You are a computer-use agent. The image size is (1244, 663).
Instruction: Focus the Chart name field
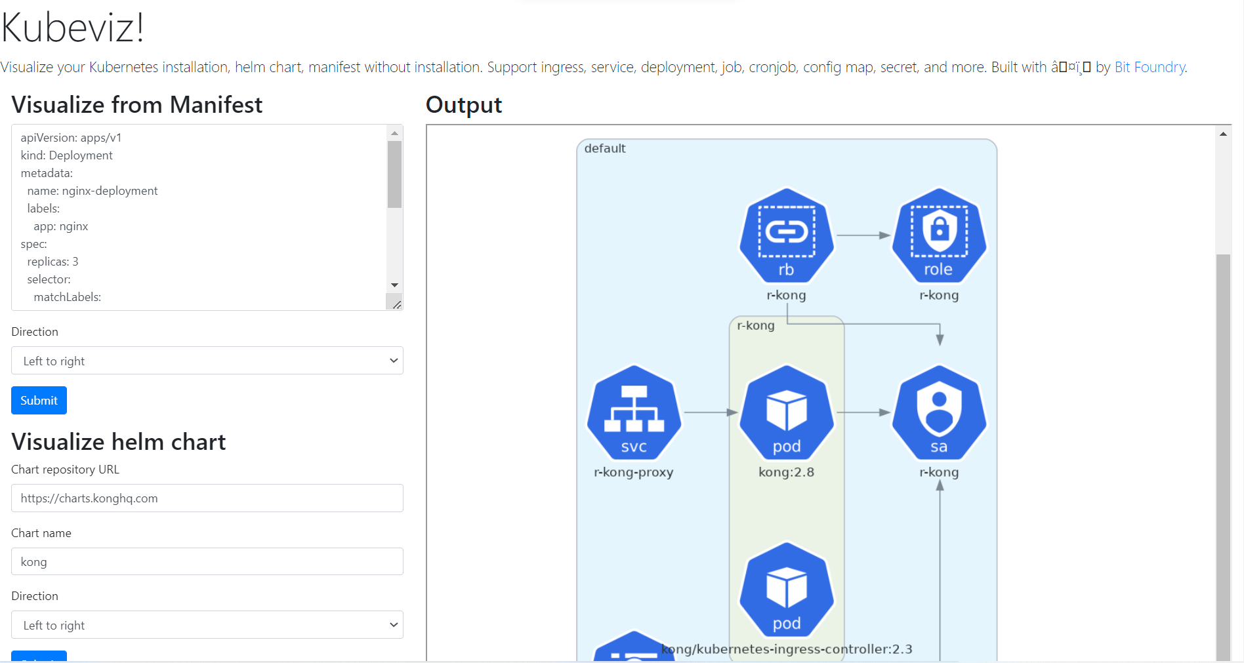point(207,562)
